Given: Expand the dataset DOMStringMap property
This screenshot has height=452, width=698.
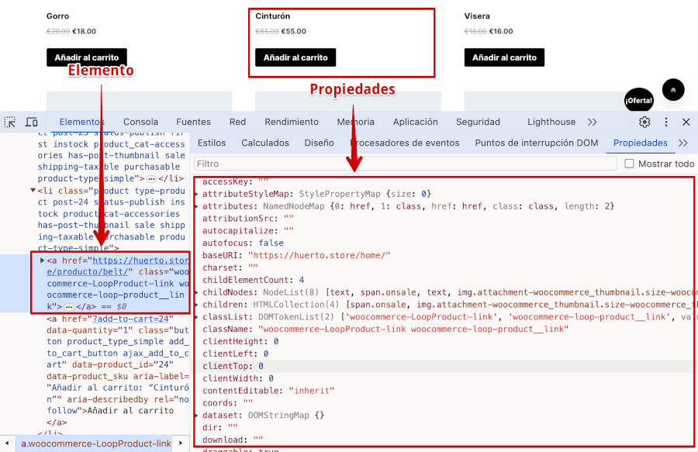Looking at the screenshot, I should coord(197,416).
